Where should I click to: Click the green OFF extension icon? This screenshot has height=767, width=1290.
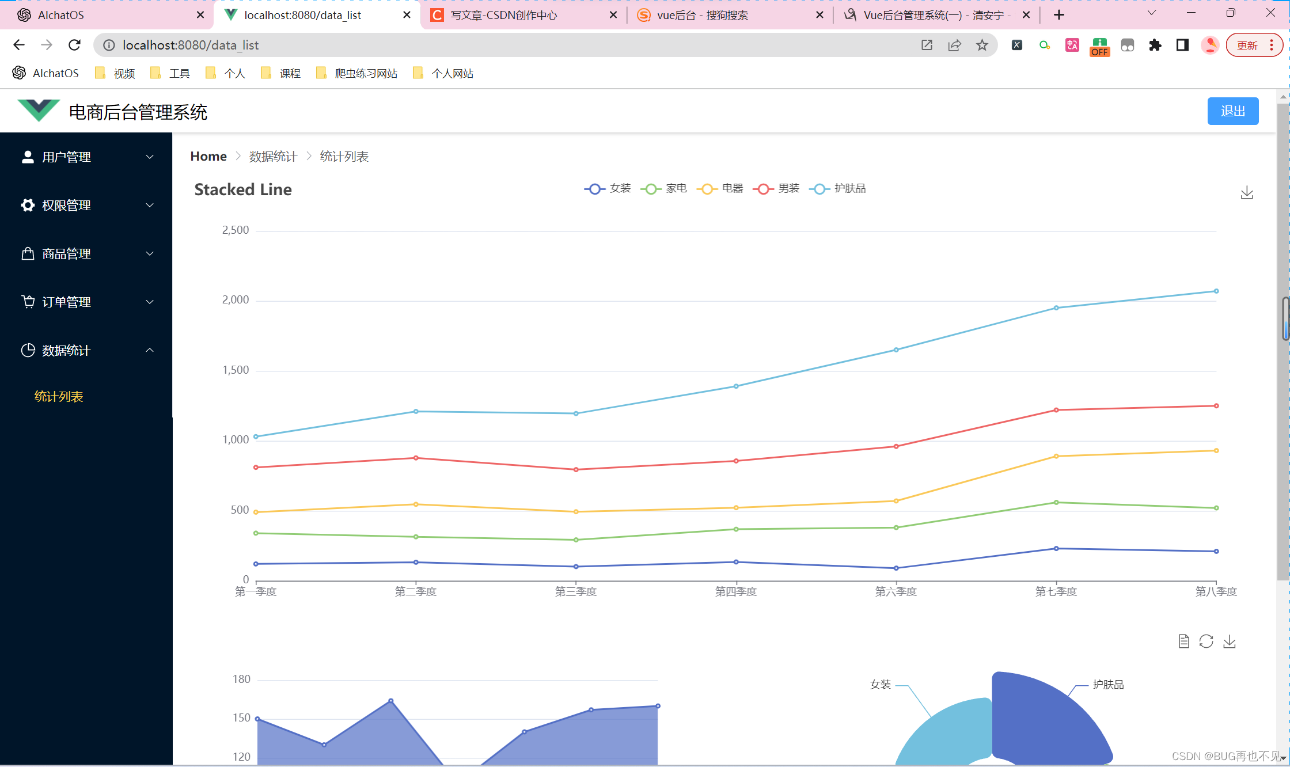tap(1099, 46)
